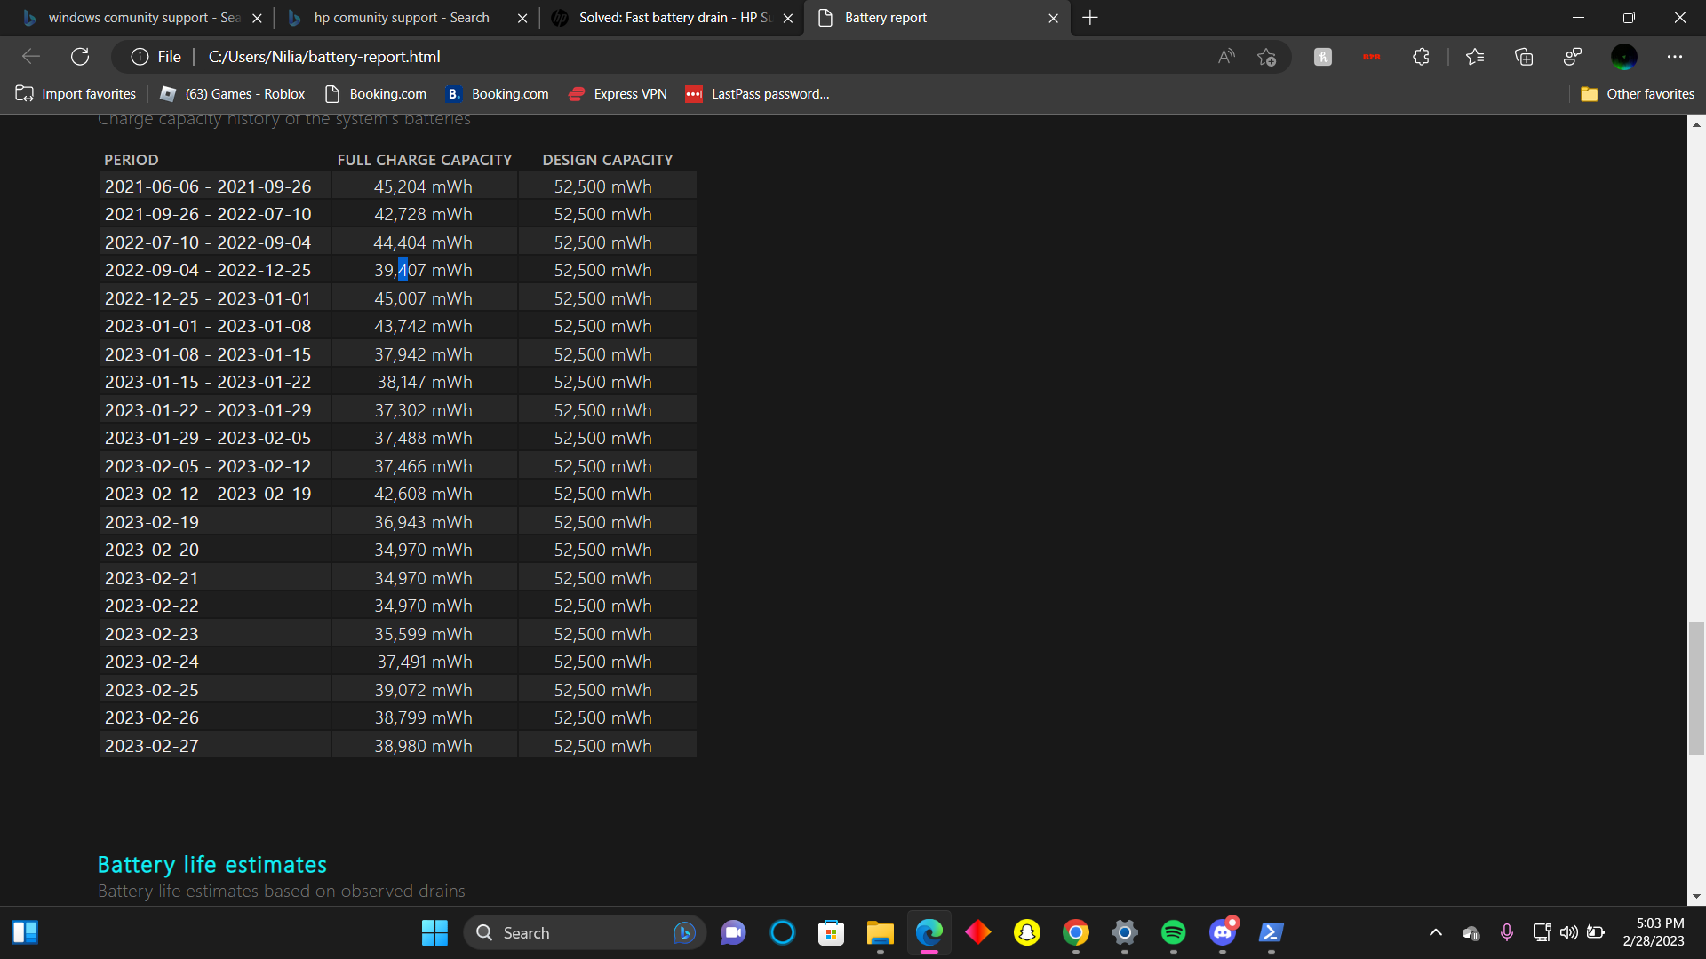Toggle the add-to-favorites star
This screenshot has height=959, width=1706.
coord(1268,56)
